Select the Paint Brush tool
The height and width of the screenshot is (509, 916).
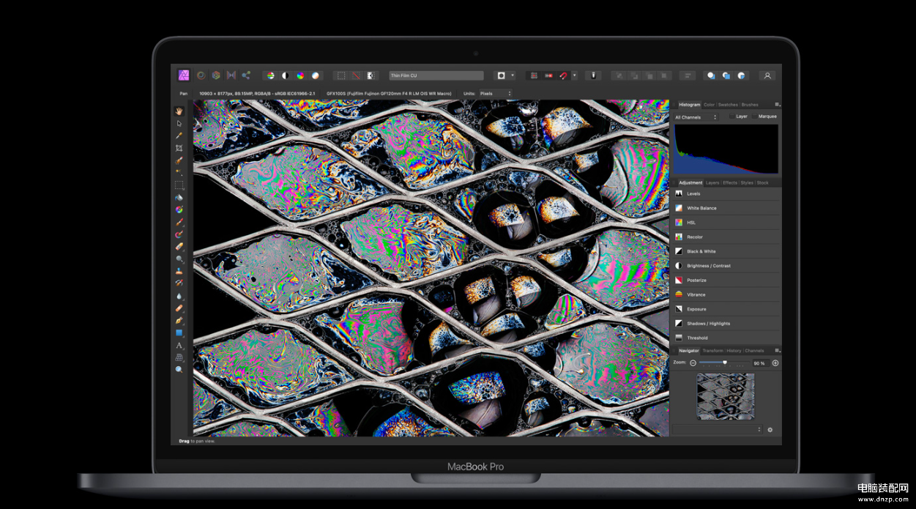click(179, 222)
